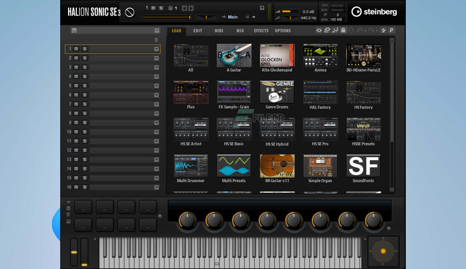The width and height of the screenshot is (466, 269).
Task: Solo slot 1 in the rack
Action: [85, 49]
